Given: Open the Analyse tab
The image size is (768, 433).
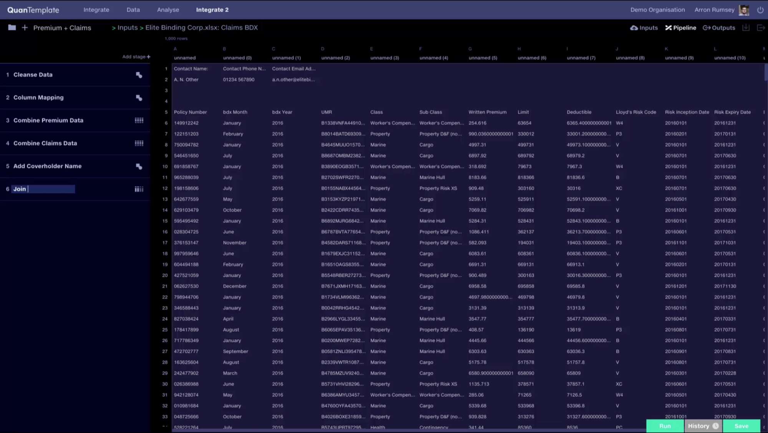Looking at the screenshot, I should (x=168, y=10).
